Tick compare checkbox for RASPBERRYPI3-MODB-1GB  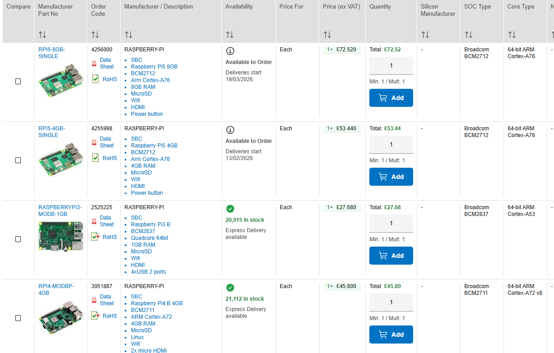click(18, 239)
